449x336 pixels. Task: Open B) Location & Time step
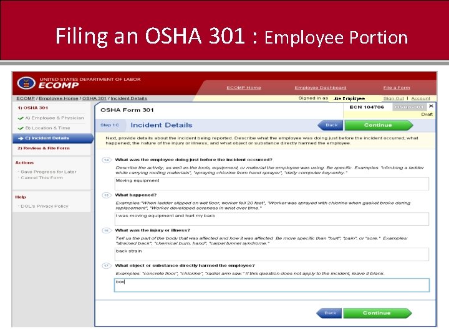click(x=47, y=128)
